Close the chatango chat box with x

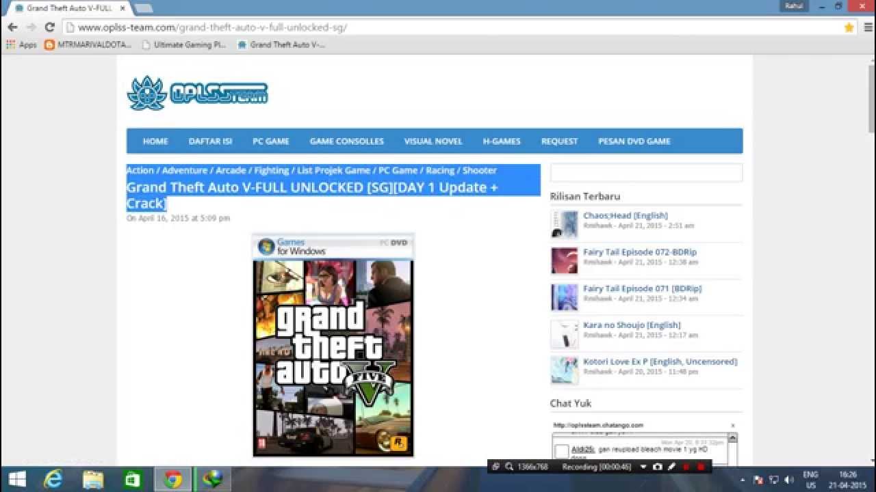pyautogui.click(x=733, y=426)
